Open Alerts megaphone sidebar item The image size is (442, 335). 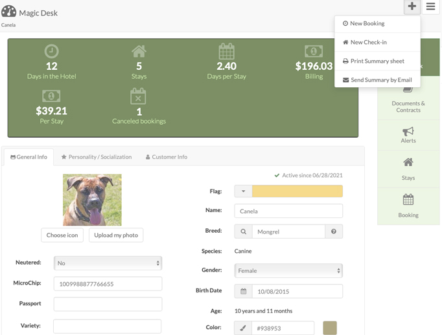click(408, 135)
